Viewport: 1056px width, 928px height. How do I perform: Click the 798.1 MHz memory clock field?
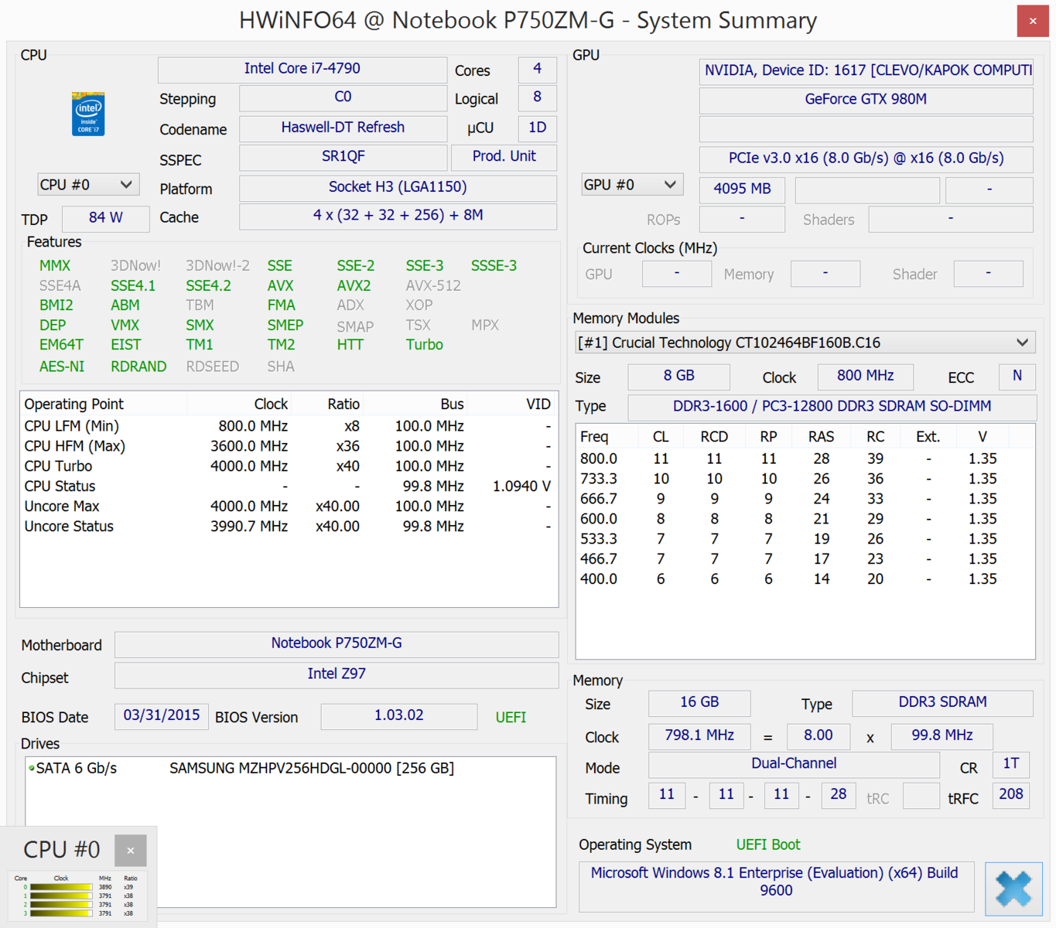coord(699,736)
